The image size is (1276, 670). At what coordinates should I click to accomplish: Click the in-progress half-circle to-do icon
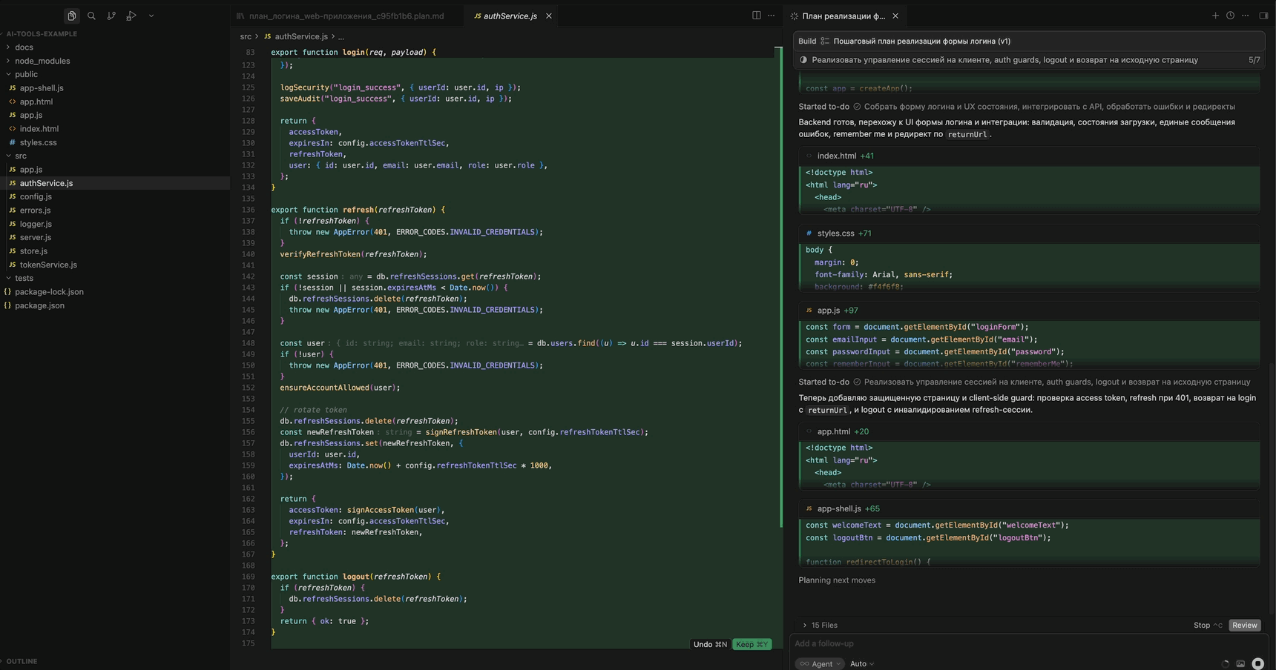pos(803,60)
